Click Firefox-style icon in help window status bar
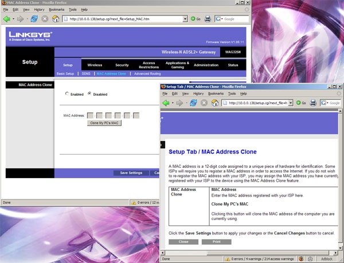 click(301, 259)
